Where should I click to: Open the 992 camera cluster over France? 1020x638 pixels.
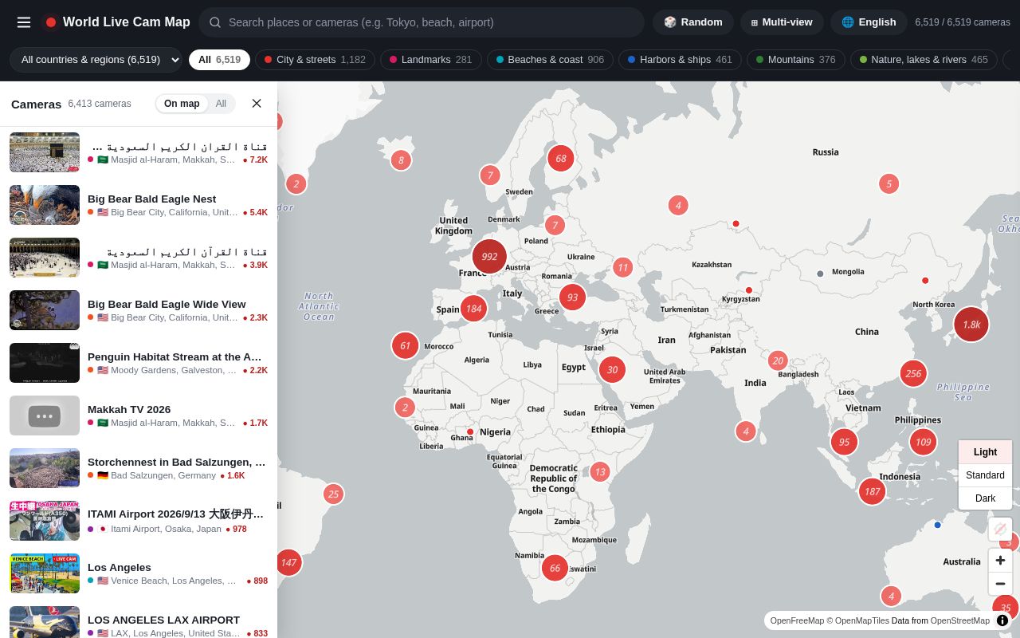489,257
